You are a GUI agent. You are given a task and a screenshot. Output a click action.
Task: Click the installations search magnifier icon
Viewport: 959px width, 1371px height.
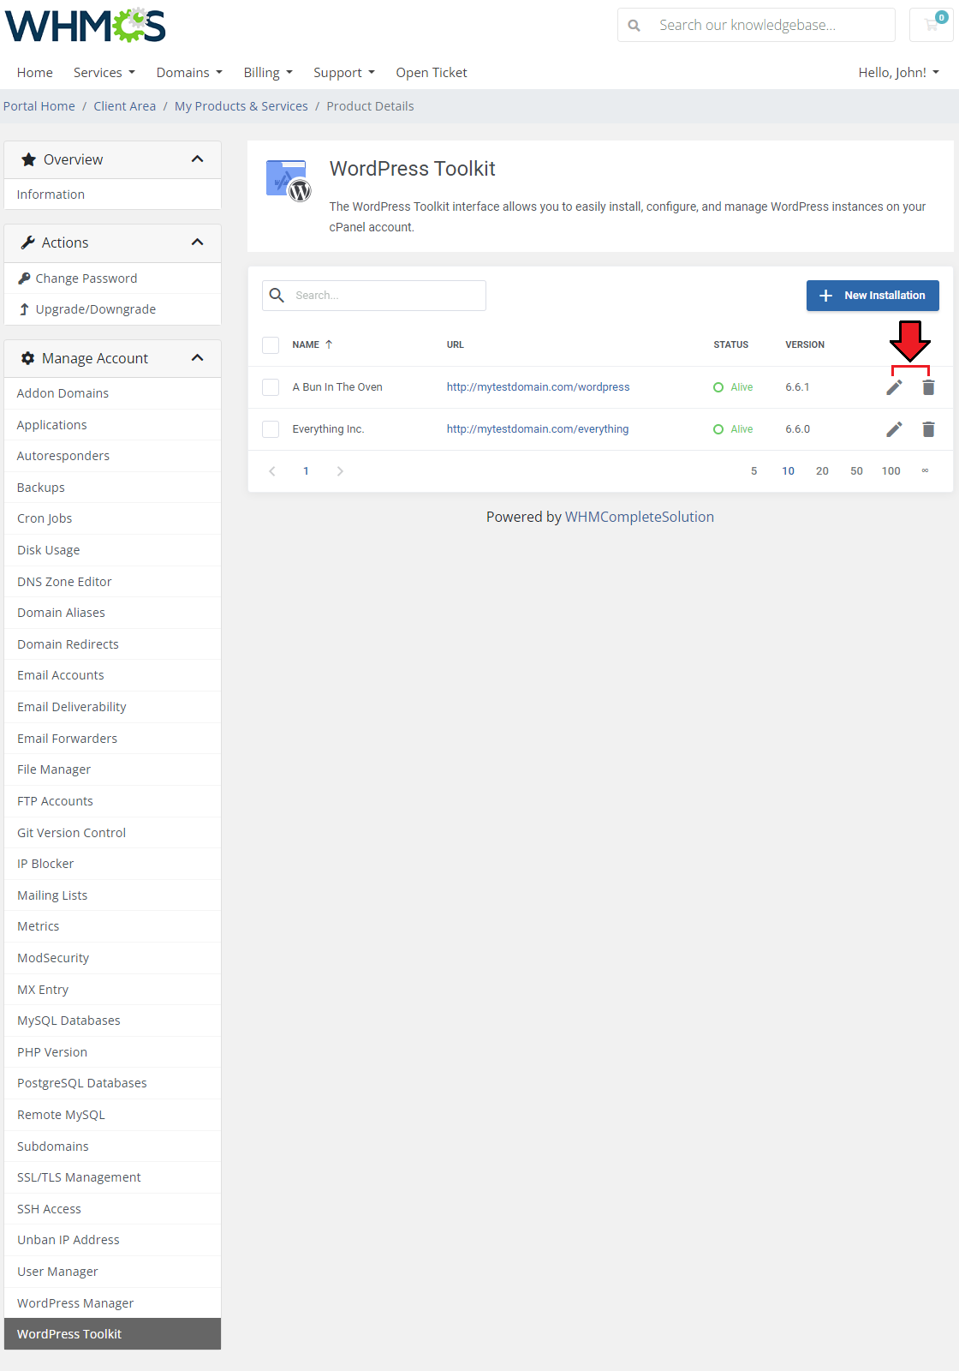(277, 296)
